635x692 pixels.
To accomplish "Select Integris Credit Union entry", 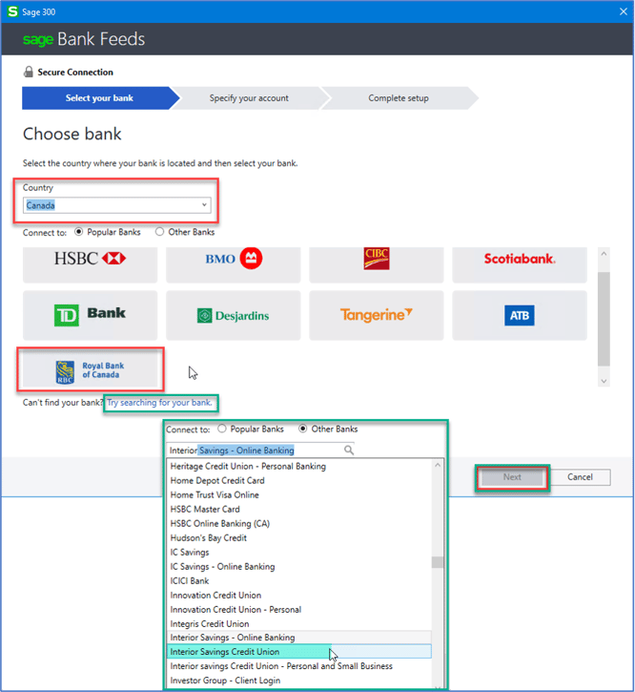I will (x=299, y=623).
